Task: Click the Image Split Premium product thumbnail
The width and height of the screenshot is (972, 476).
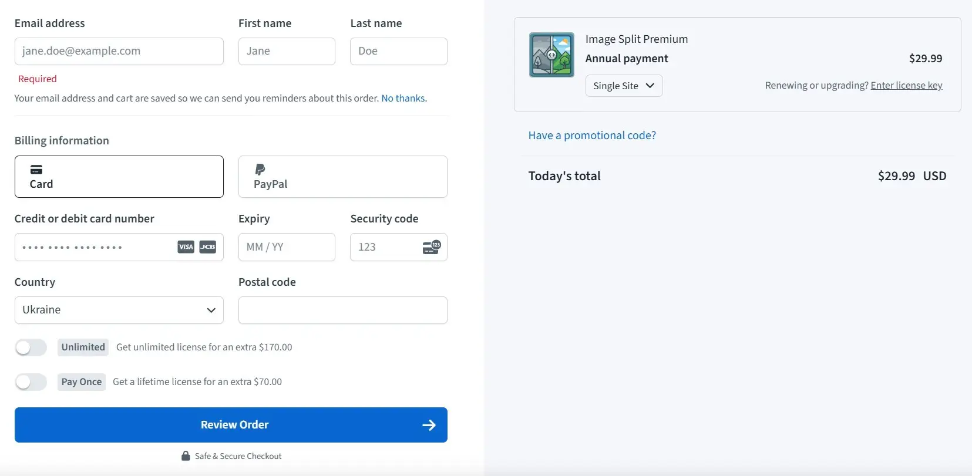Action: coord(551,55)
